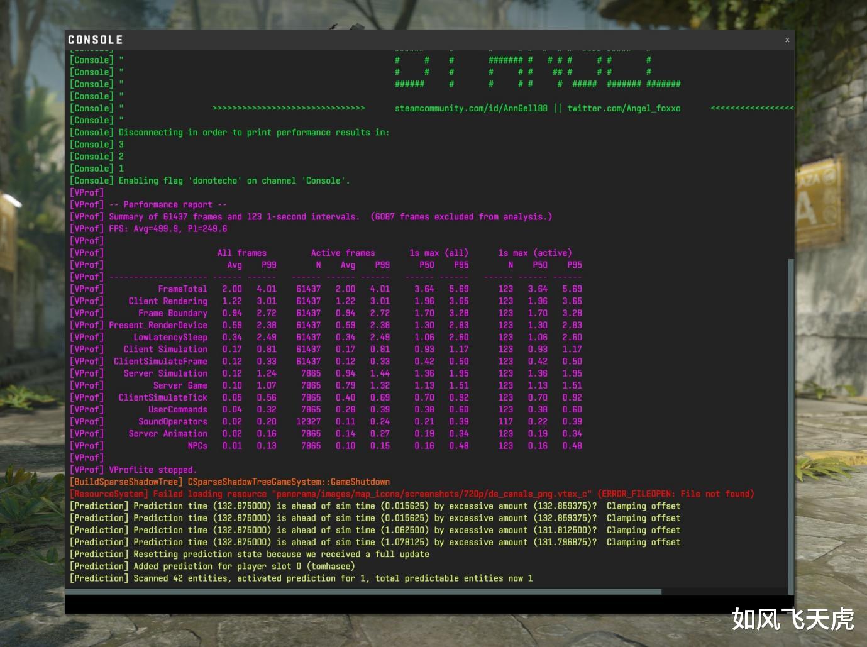Click the 'Client Simulation' row label

coord(165,350)
